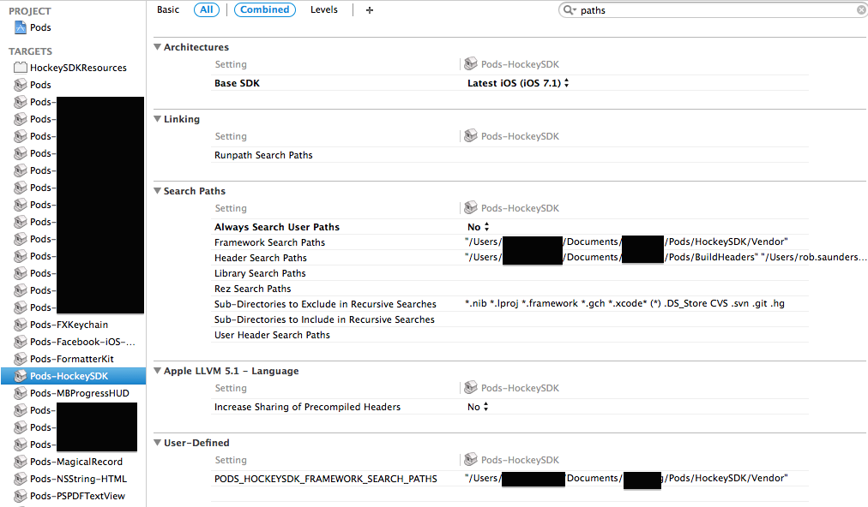868x507 pixels.
Task: Collapse the Search Paths section
Action: (157, 191)
